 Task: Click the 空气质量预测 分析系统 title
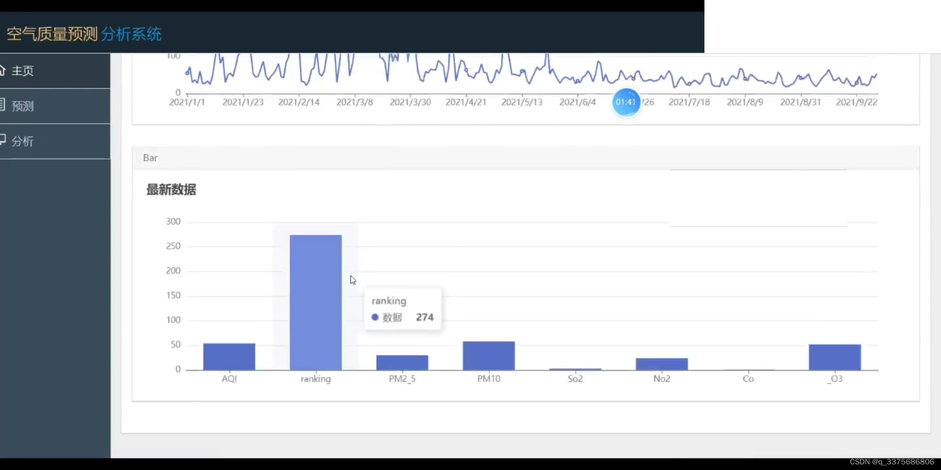click(x=84, y=34)
